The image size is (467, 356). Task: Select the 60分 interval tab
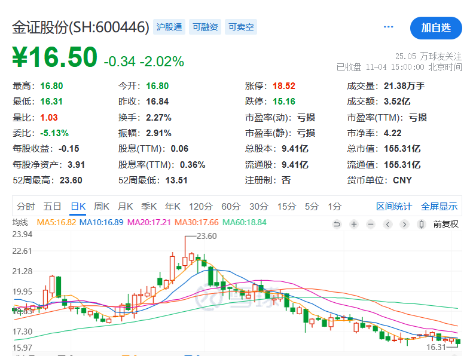[x=231, y=207]
